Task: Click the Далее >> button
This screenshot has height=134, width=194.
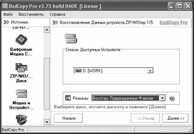Action: (x=175, y=118)
